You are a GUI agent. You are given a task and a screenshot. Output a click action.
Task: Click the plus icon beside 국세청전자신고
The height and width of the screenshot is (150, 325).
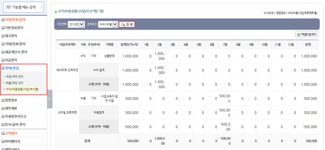(3, 117)
